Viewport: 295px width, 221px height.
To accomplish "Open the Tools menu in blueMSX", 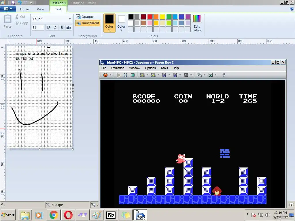I will 164,68.
